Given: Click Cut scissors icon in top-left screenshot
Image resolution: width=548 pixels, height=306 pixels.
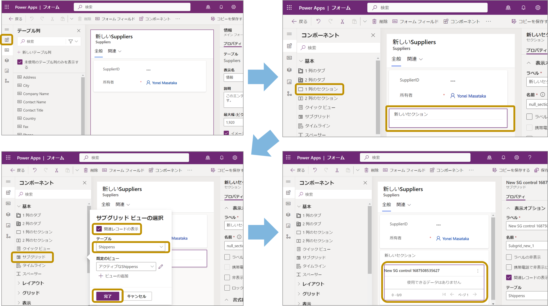Looking at the screenshot, I should click(52, 19).
